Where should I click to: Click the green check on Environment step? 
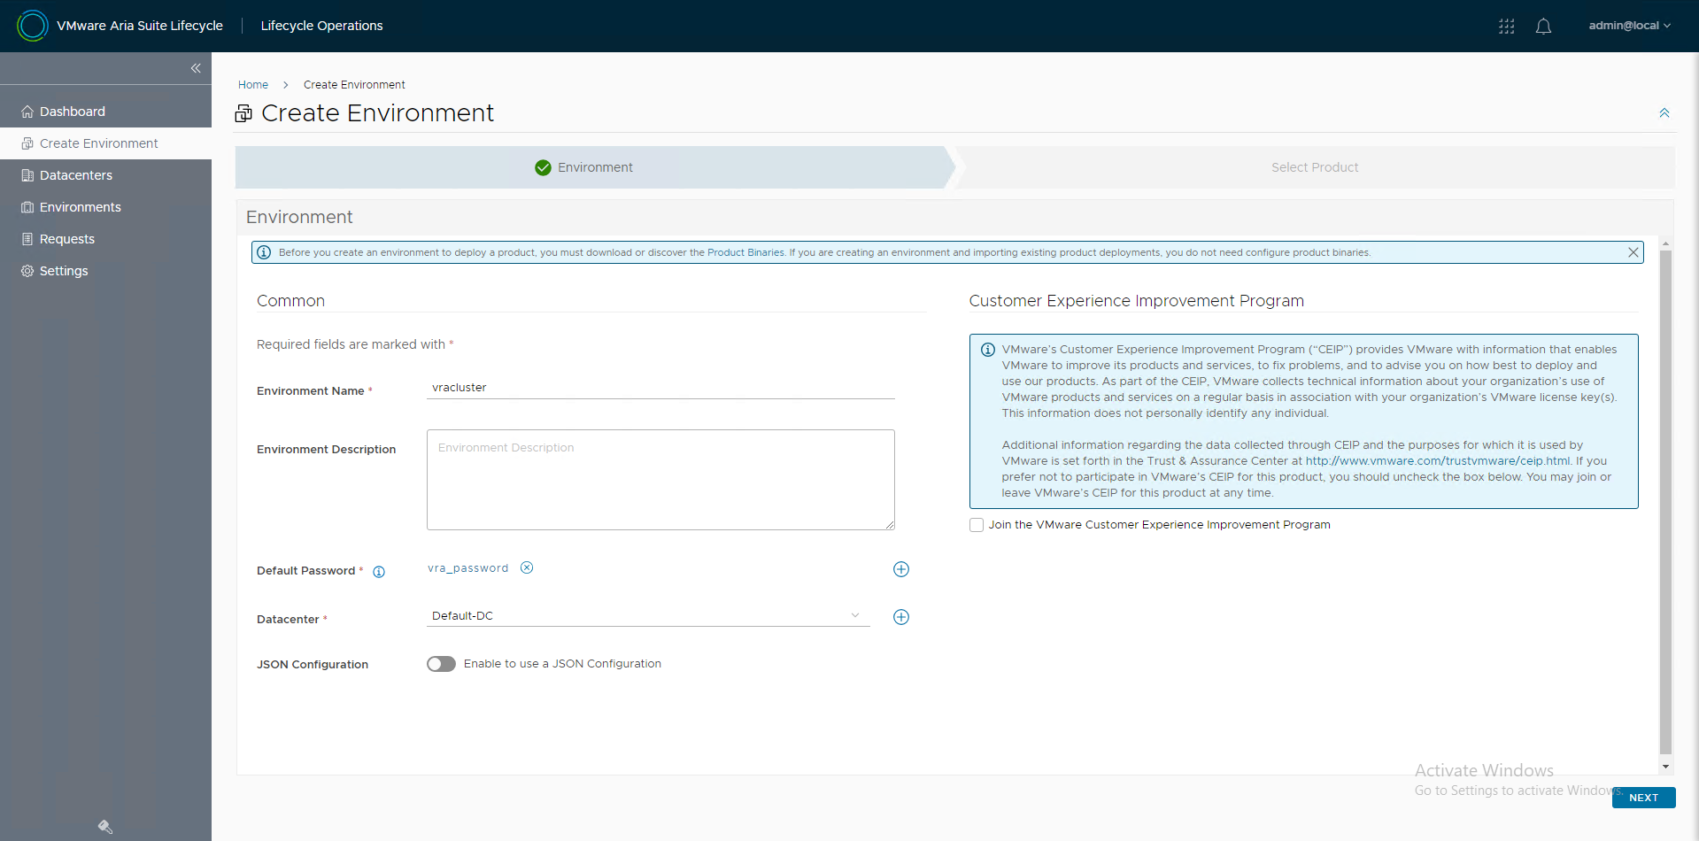[x=543, y=167]
